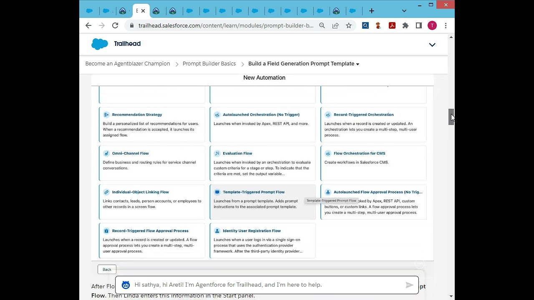Open the Build a Field Generation Prompt Template dropdown

click(x=304, y=64)
